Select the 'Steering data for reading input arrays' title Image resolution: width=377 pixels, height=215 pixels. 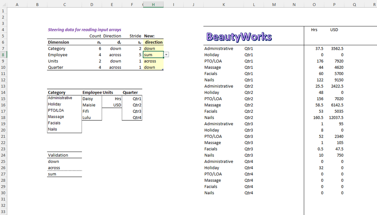pos(85,29)
